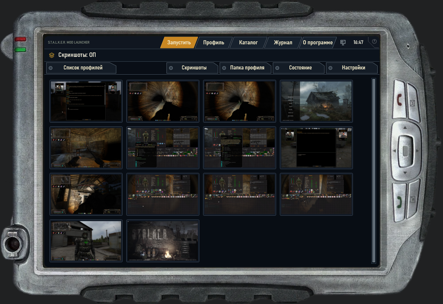Open the first dark tunnel screenshot
The image size is (443, 304).
coord(163,101)
